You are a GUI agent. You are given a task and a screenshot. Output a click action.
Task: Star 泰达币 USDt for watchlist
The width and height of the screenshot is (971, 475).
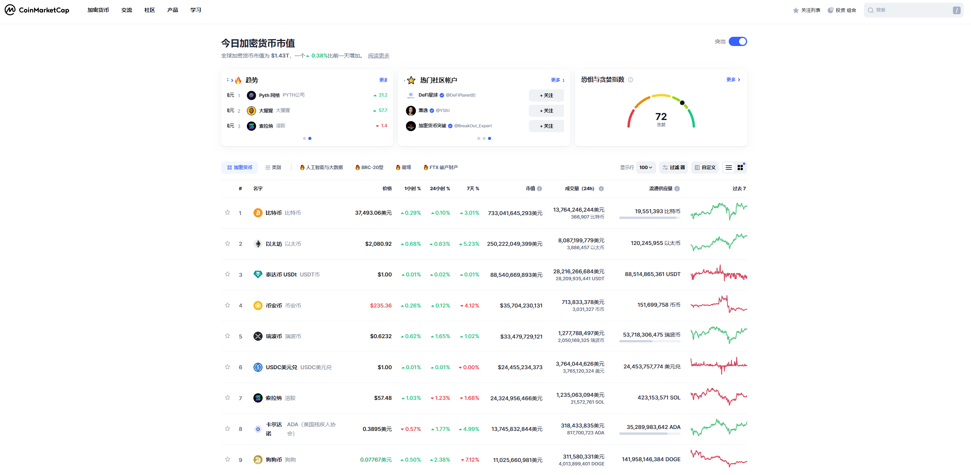(x=227, y=274)
